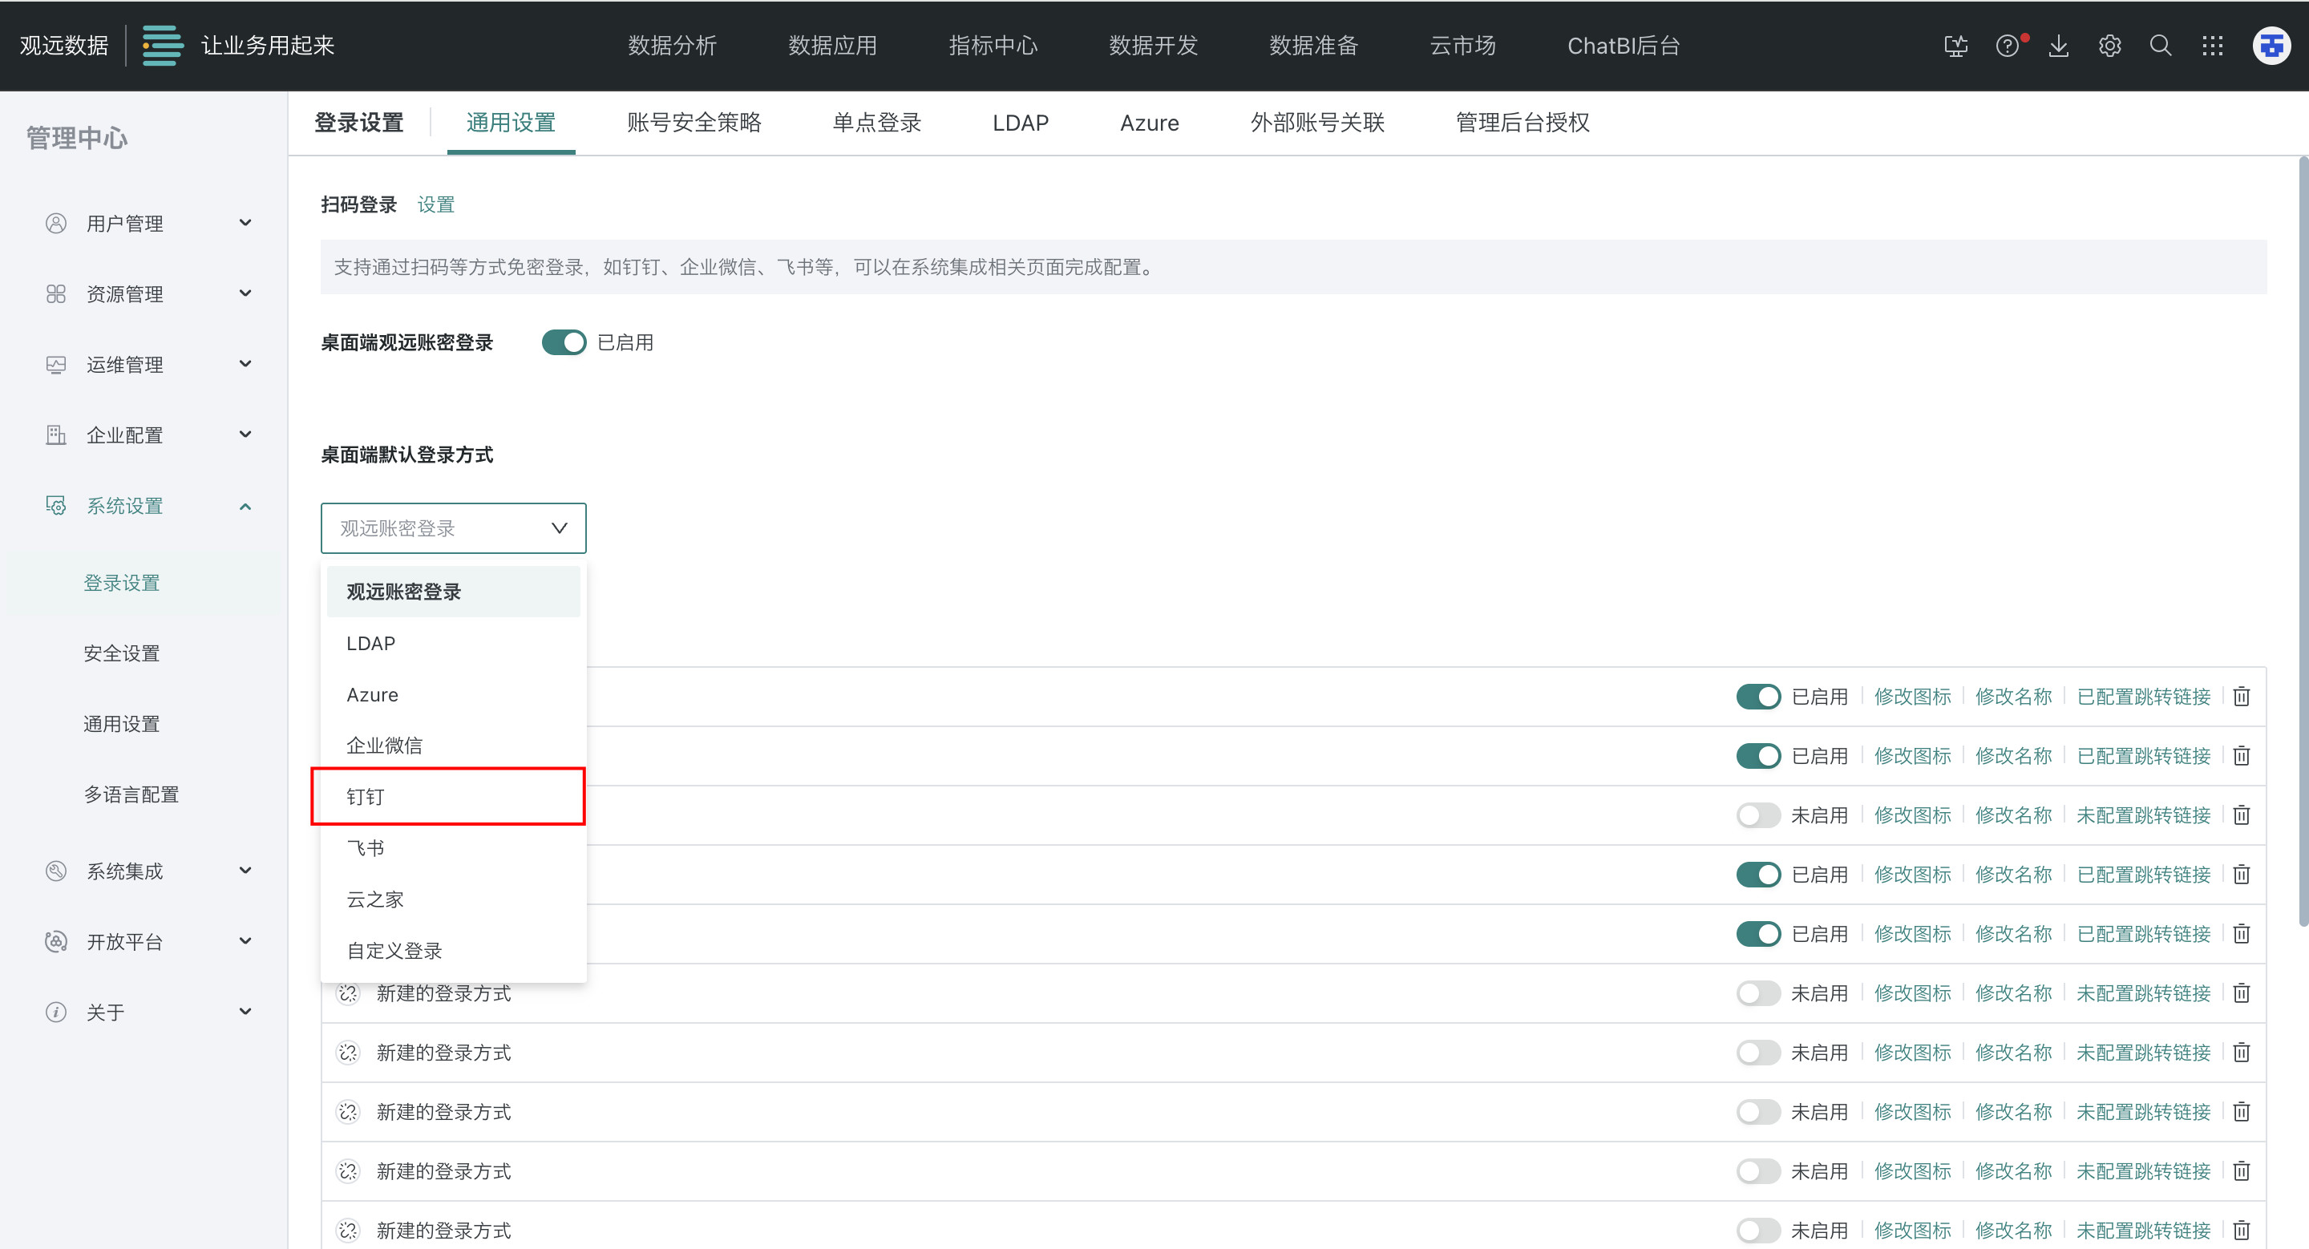Select 钉钉 from the login method list

click(366, 797)
